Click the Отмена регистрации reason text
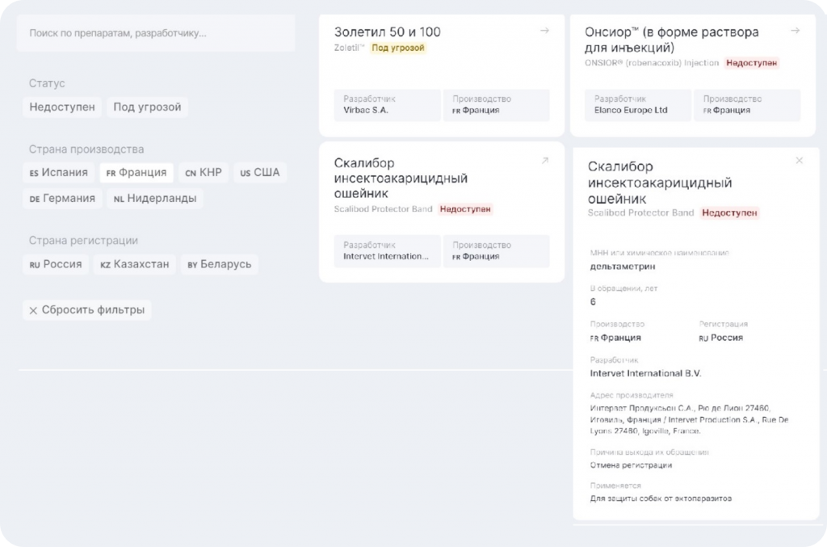The image size is (827, 547). [631, 465]
